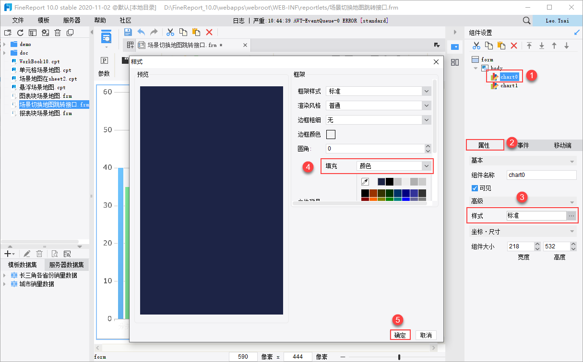The image size is (583, 362).
Task: Select 城市销量数据 dataset
Action: coord(36,284)
